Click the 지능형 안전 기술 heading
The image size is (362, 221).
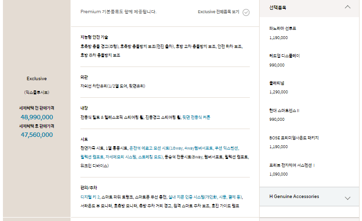pos(94,37)
